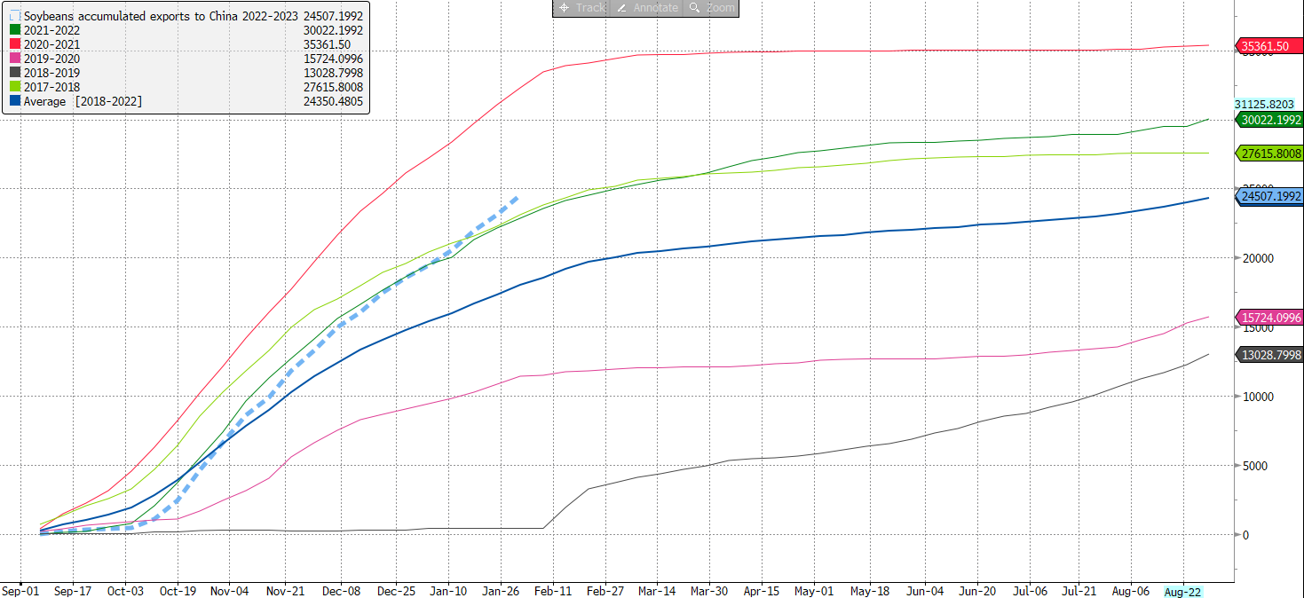
Task: Click the Nov-21 date on x-axis
Action: click(x=287, y=591)
